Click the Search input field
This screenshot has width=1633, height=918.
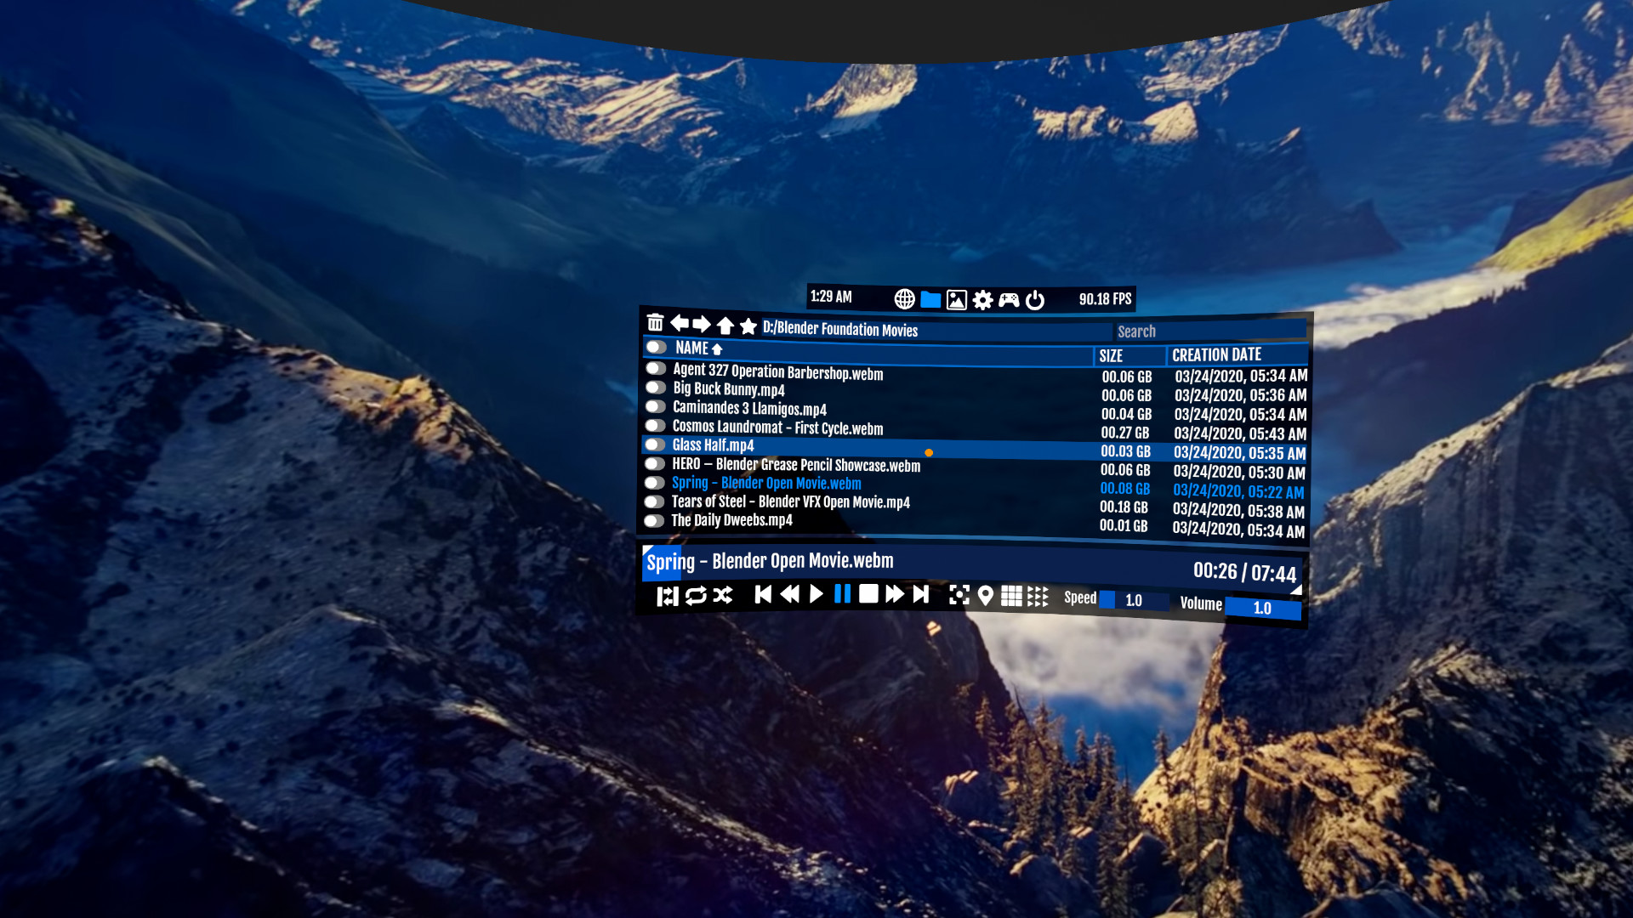1208,331
